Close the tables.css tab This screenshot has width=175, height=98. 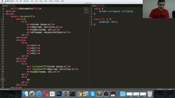[x=103, y=6]
